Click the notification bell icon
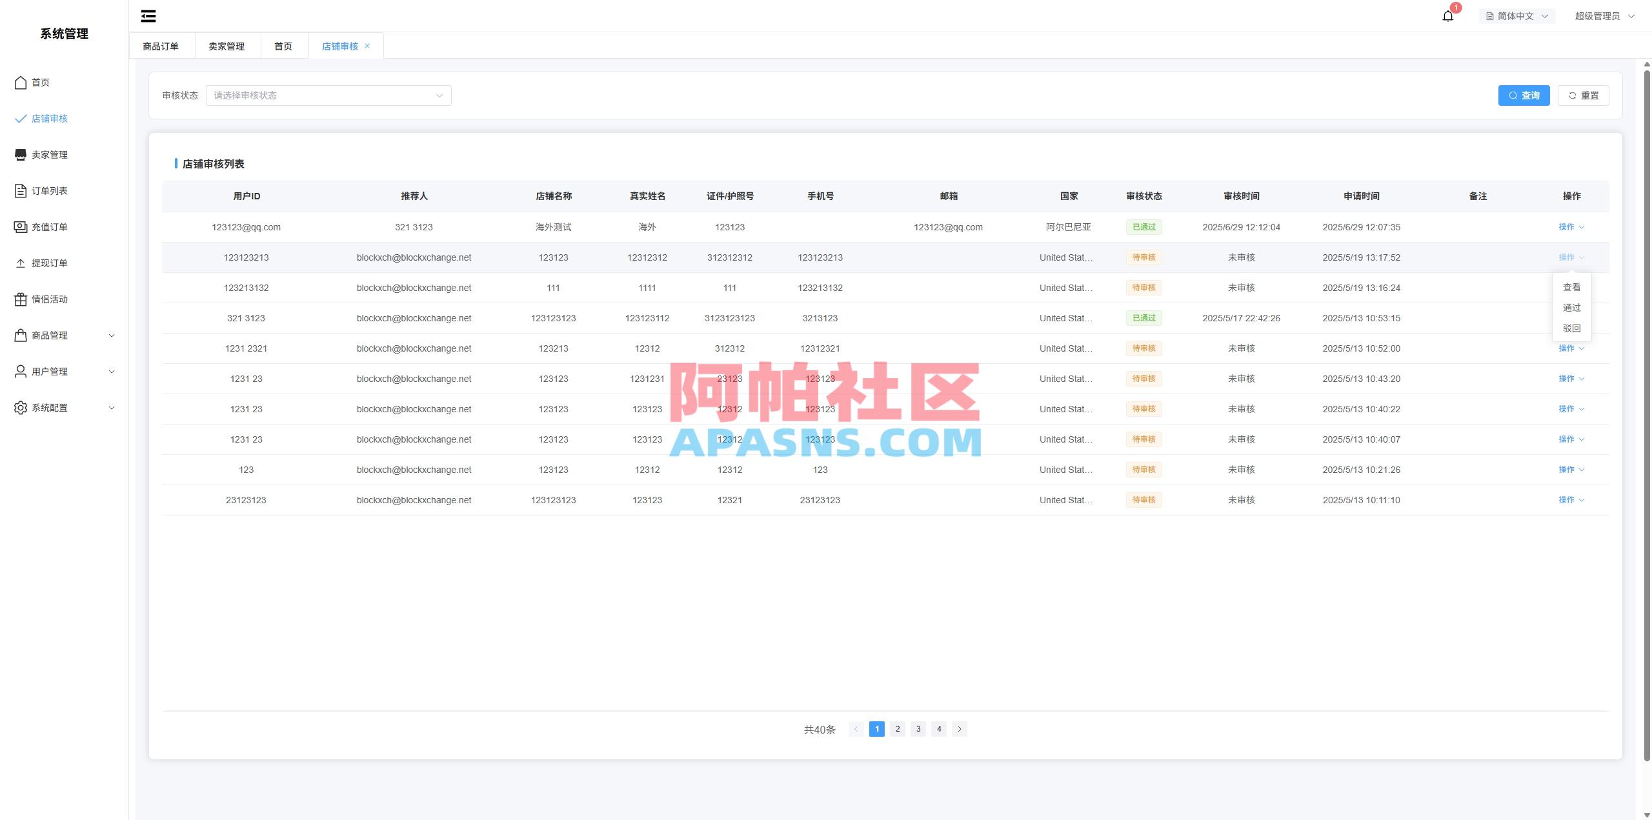The width and height of the screenshot is (1652, 820). point(1447,15)
